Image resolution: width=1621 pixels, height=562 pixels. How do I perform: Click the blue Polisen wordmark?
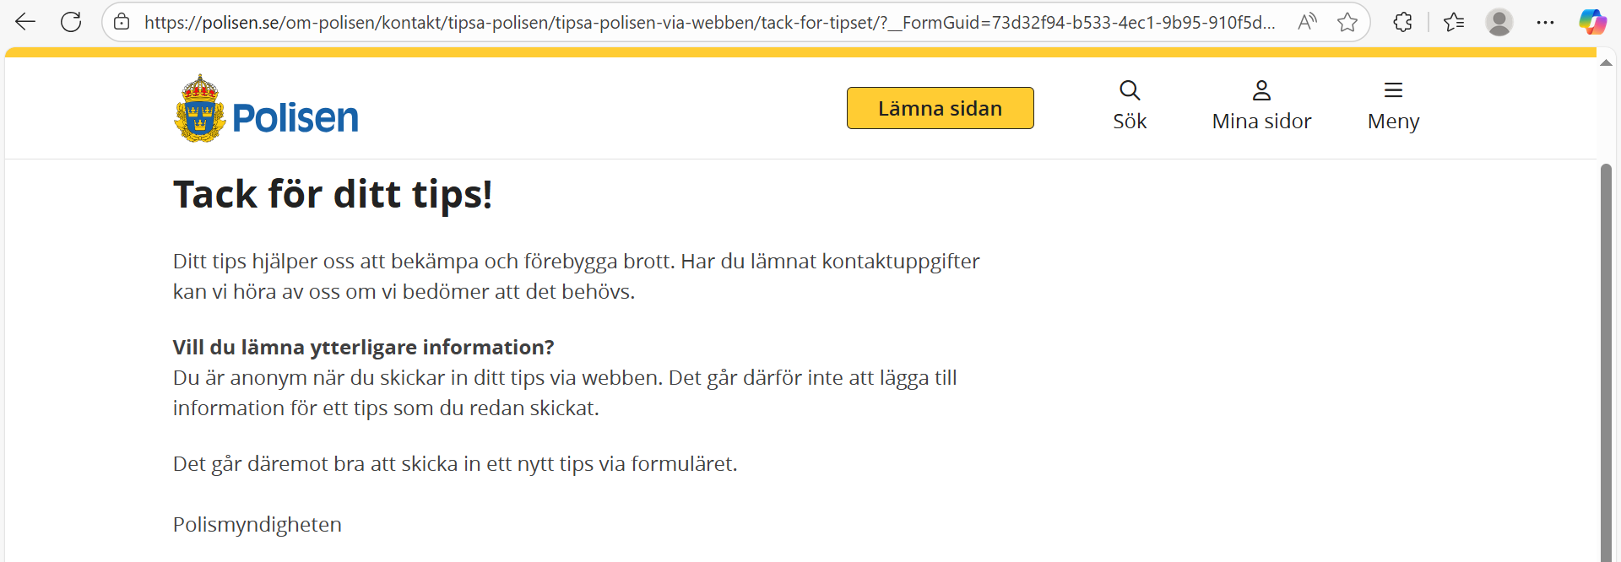[295, 118]
